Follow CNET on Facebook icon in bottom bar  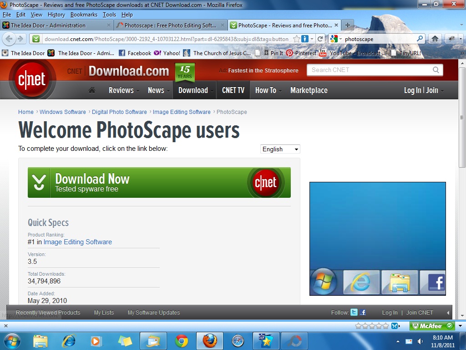363,312
